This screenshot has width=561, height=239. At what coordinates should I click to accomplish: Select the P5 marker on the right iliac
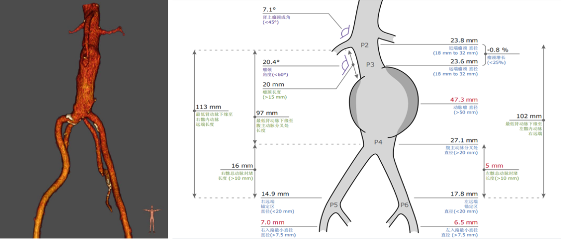[334, 205]
